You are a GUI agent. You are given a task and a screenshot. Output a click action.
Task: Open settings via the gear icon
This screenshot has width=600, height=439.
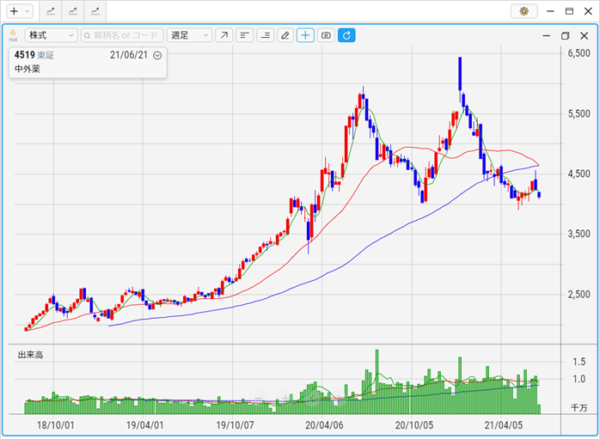tap(523, 11)
